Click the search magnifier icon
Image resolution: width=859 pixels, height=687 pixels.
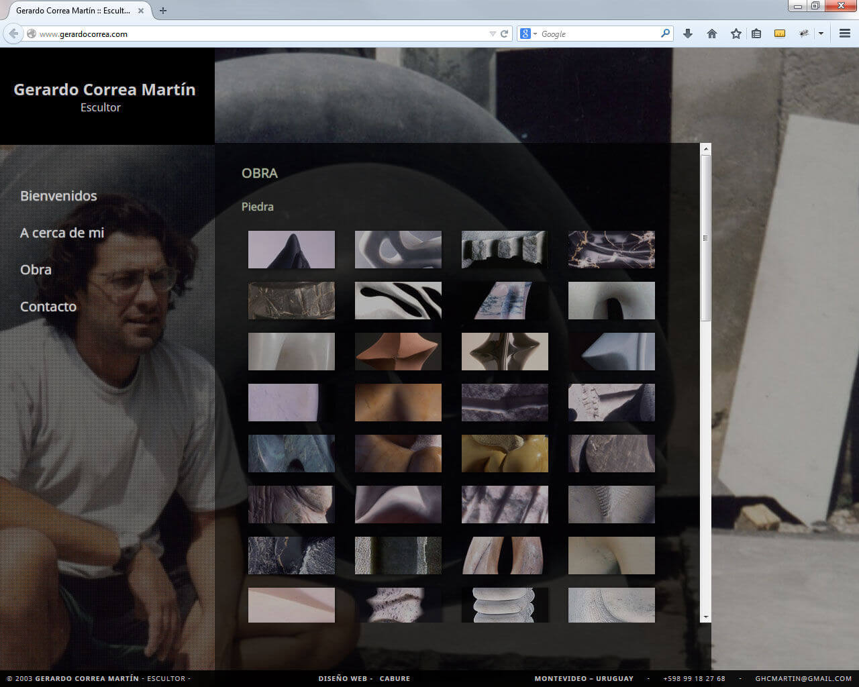[665, 34]
